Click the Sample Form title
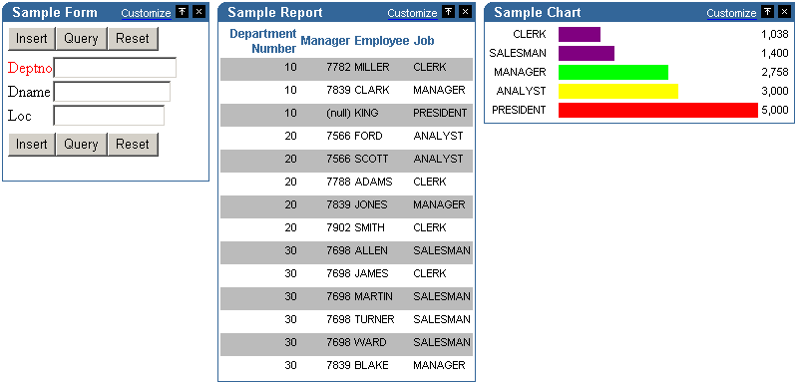 tap(55, 13)
